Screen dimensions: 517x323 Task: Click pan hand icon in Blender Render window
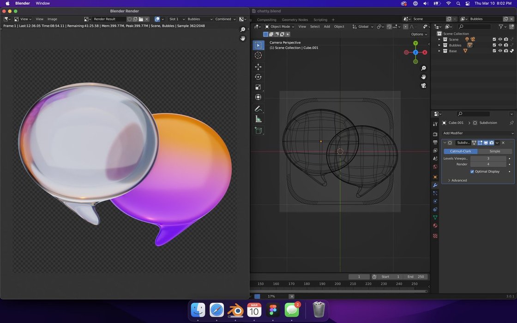point(243,38)
